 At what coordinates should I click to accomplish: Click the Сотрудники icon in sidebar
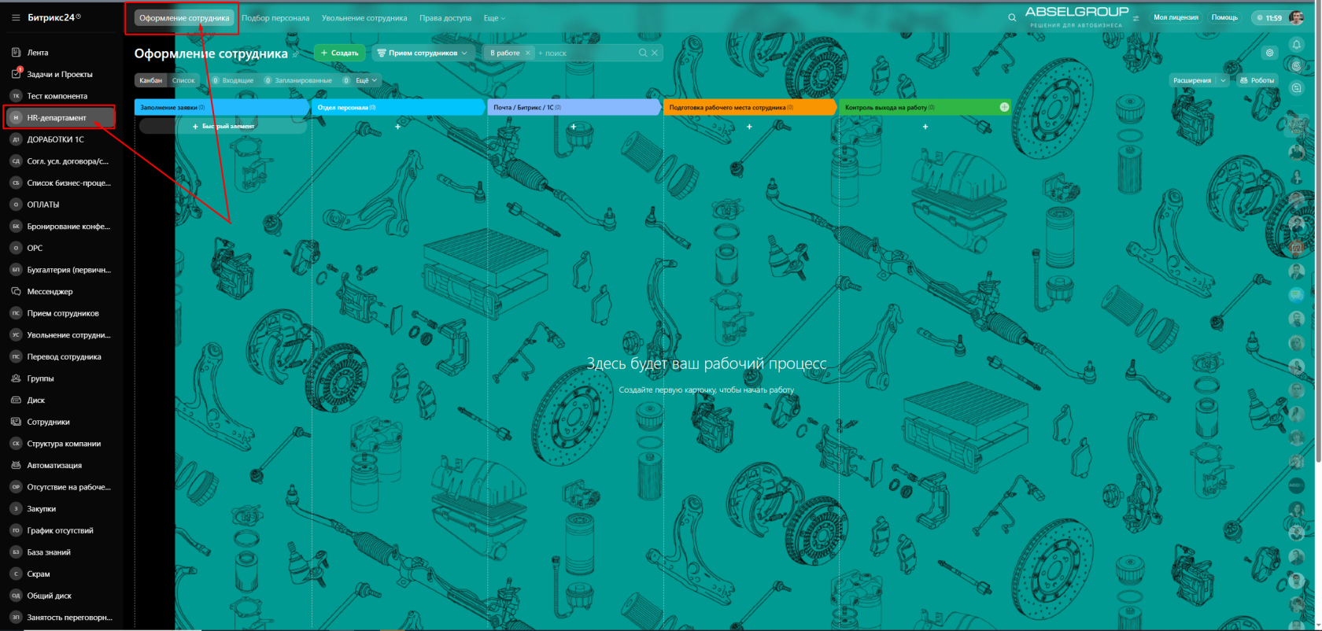coord(16,422)
